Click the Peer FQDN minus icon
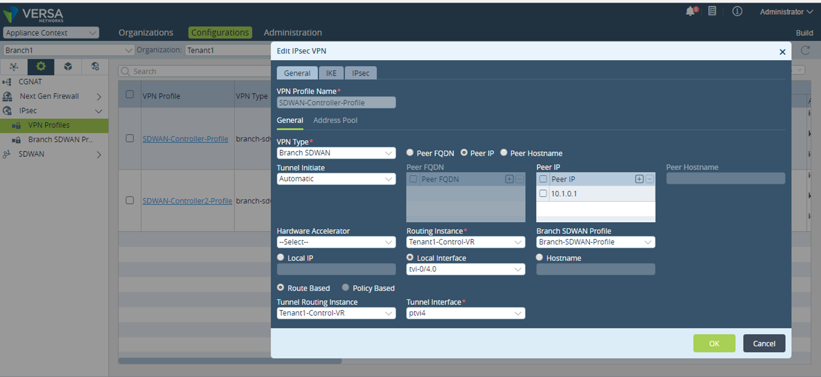 (520, 179)
